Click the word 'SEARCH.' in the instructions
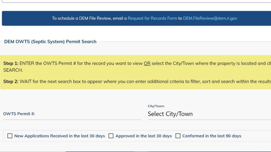271x152 pixels. 13,70
